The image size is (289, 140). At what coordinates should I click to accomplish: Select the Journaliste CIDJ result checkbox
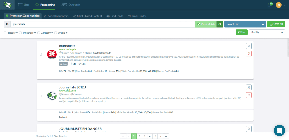(41, 96)
